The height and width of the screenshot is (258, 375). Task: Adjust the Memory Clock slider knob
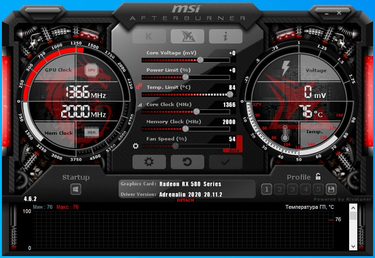point(186,129)
